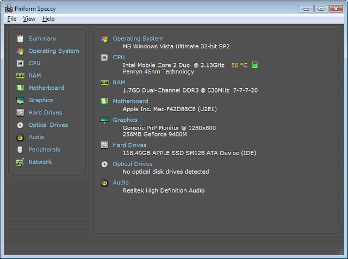
Task: Click the Optical Drives disc icon in summary pane
Action: pos(104,164)
